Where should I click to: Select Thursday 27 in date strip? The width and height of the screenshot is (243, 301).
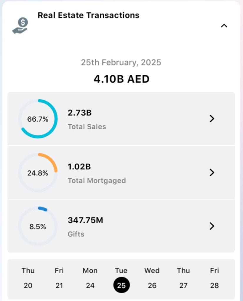pos(183,278)
